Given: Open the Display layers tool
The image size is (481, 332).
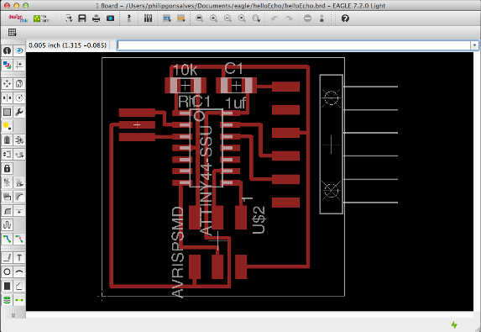Looking at the screenshot, I should tap(7, 65).
